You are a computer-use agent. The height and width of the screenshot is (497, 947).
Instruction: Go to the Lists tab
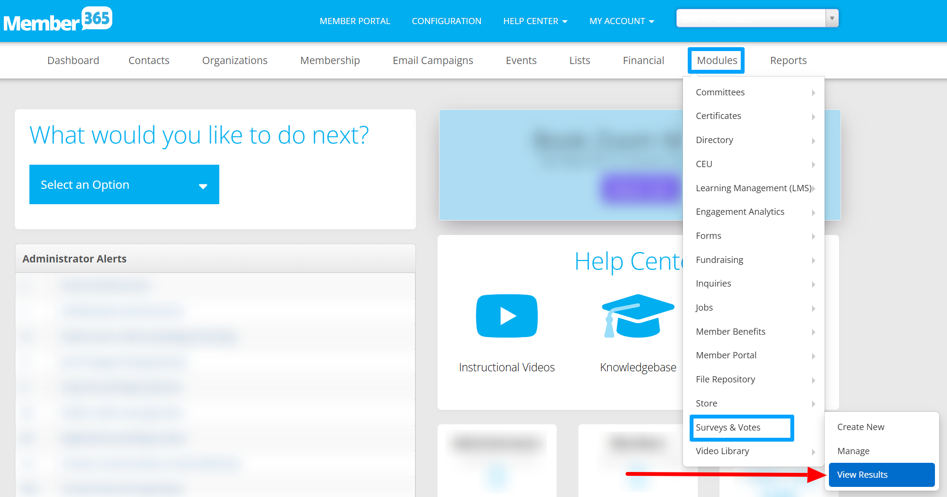point(580,60)
